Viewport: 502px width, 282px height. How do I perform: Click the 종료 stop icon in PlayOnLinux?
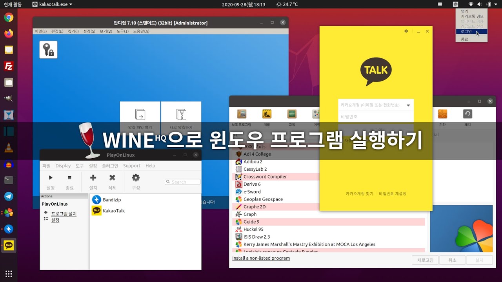(69, 178)
